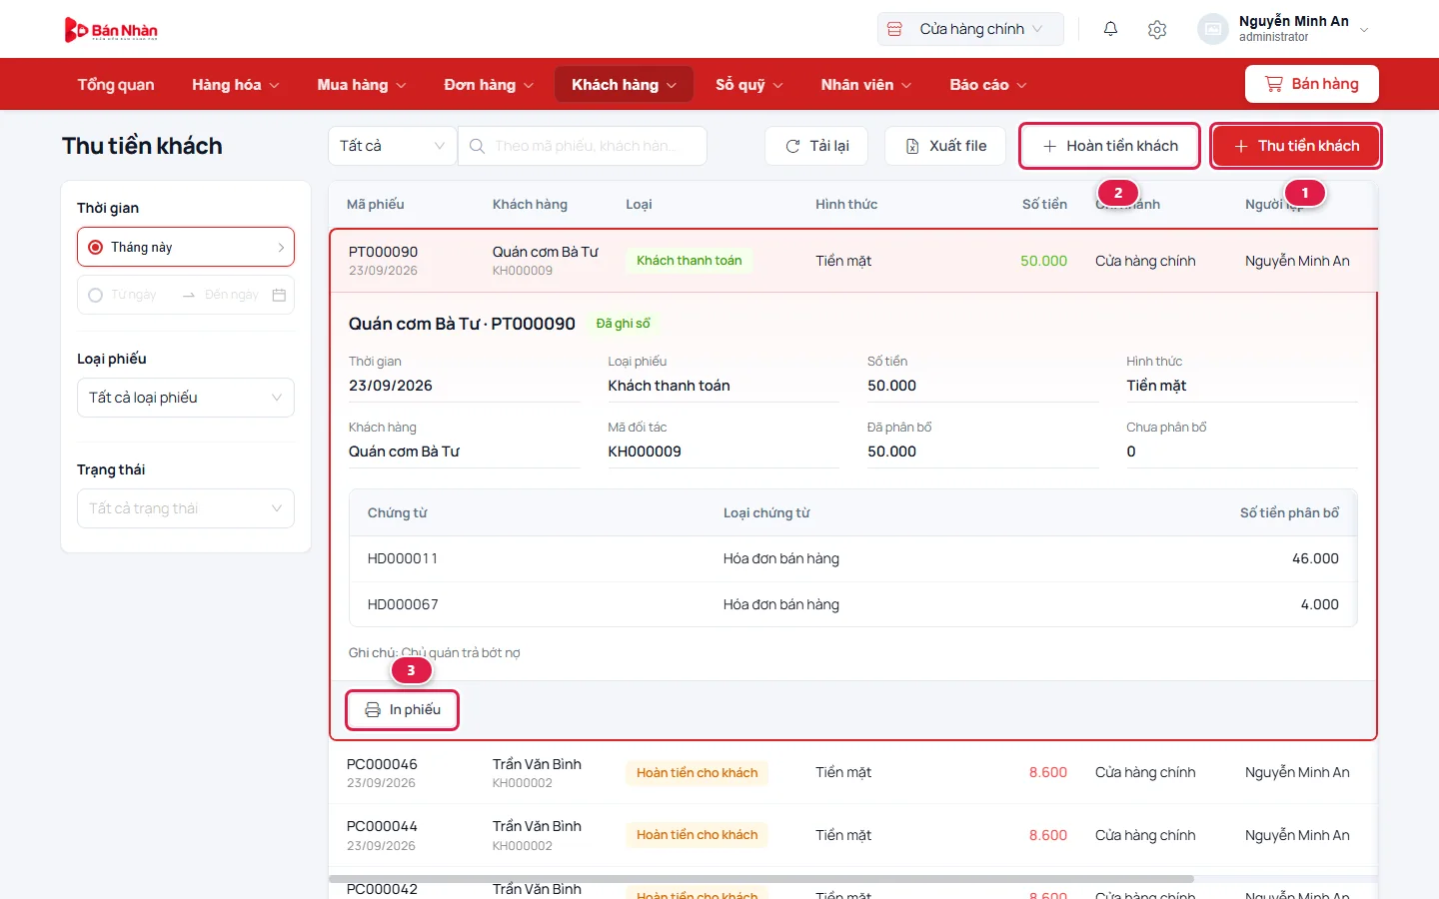Select the Tháng này radio option
Image resolution: width=1439 pixels, height=899 pixels.
click(96, 247)
